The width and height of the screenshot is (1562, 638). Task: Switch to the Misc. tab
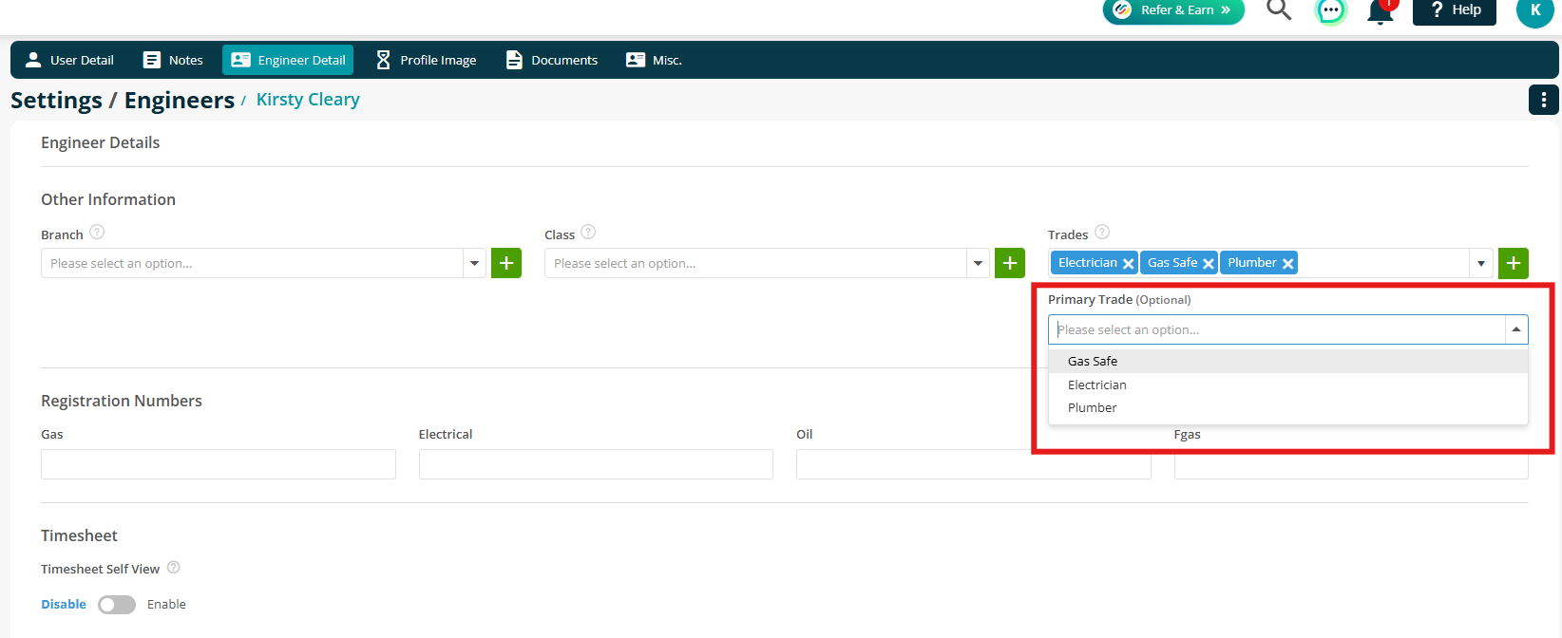[x=654, y=60]
